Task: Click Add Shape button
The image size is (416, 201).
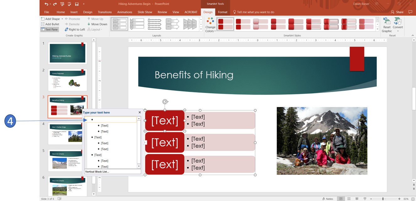Action: click(x=51, y=19)
